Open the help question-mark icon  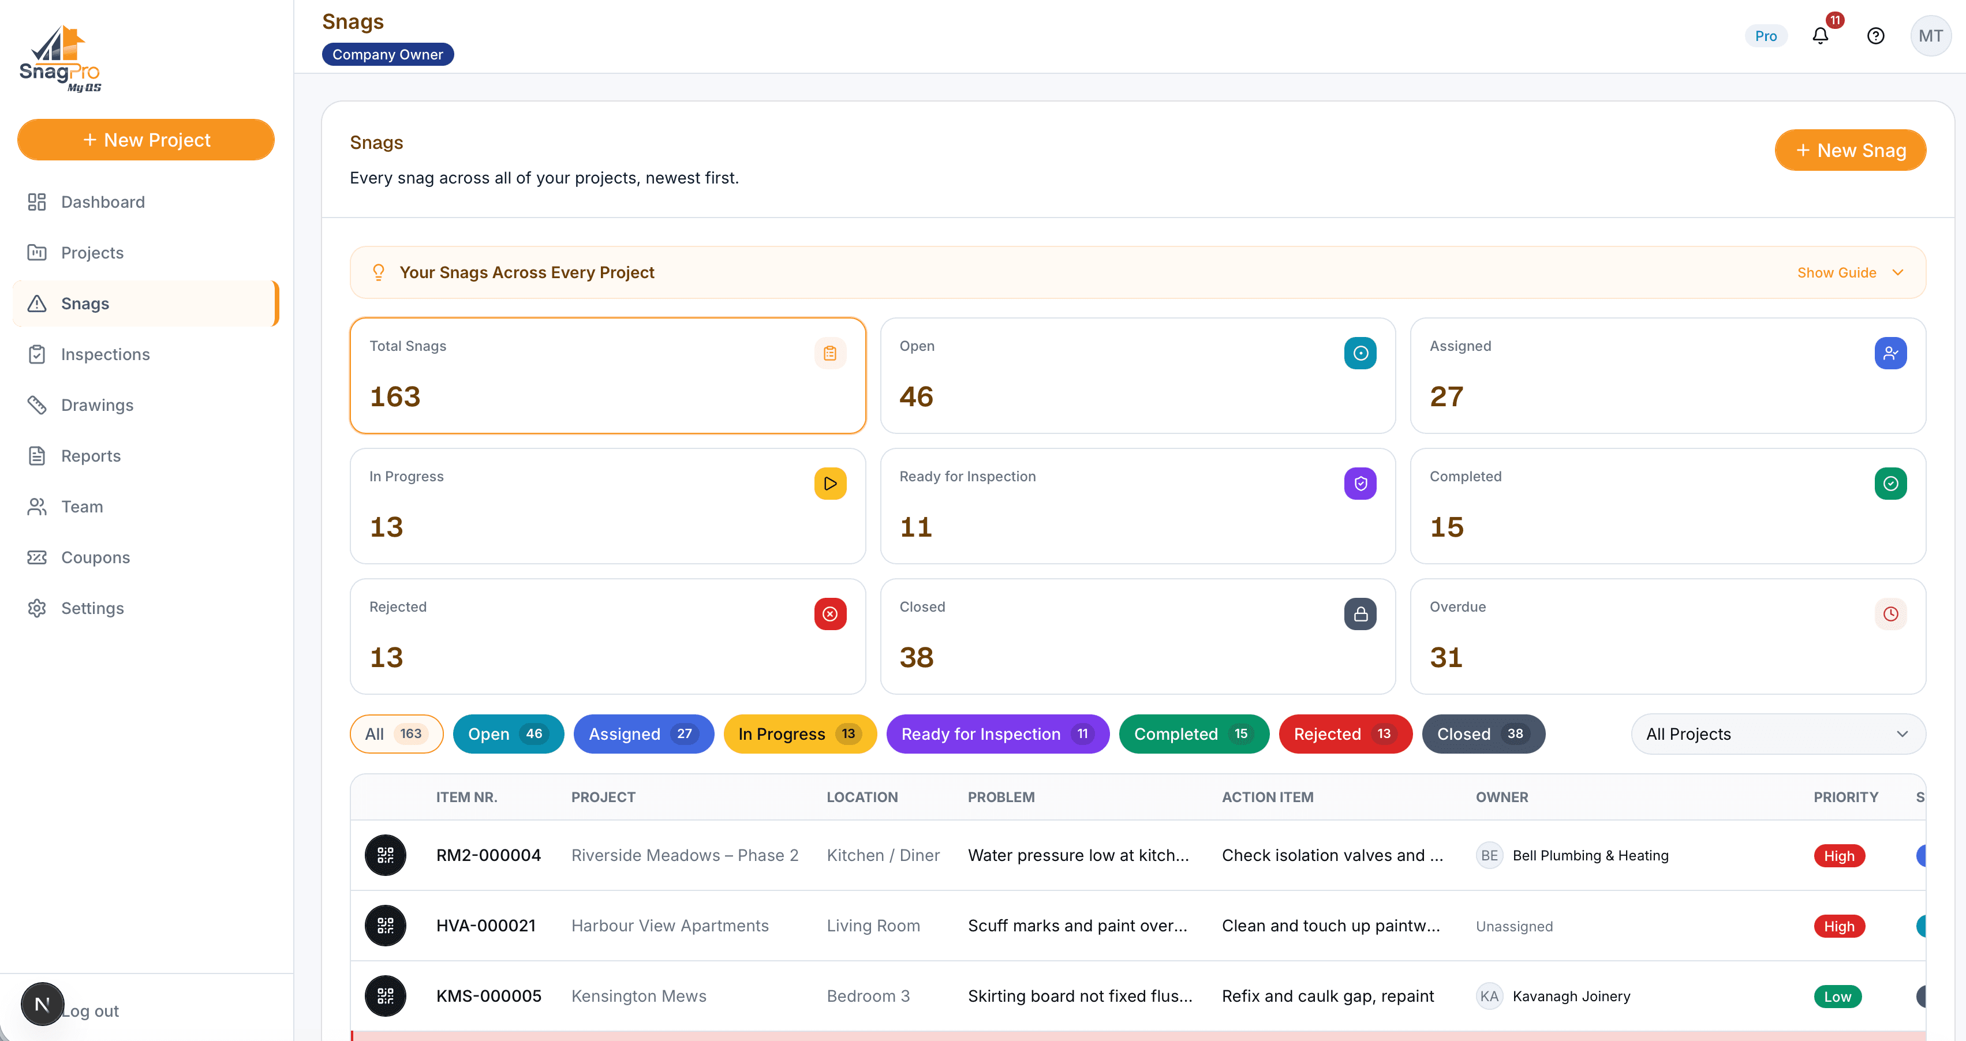pyautogui.click(x=1875, y=36)
